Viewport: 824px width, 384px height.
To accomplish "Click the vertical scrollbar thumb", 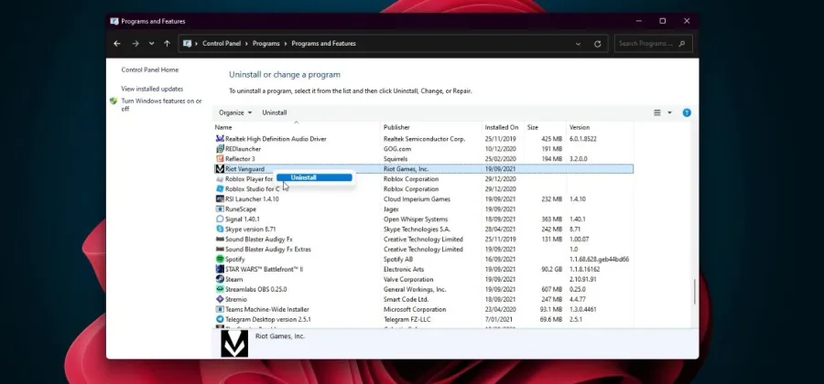I will tap(695, 291).
